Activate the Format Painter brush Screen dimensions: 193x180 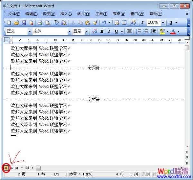point(95,23)
